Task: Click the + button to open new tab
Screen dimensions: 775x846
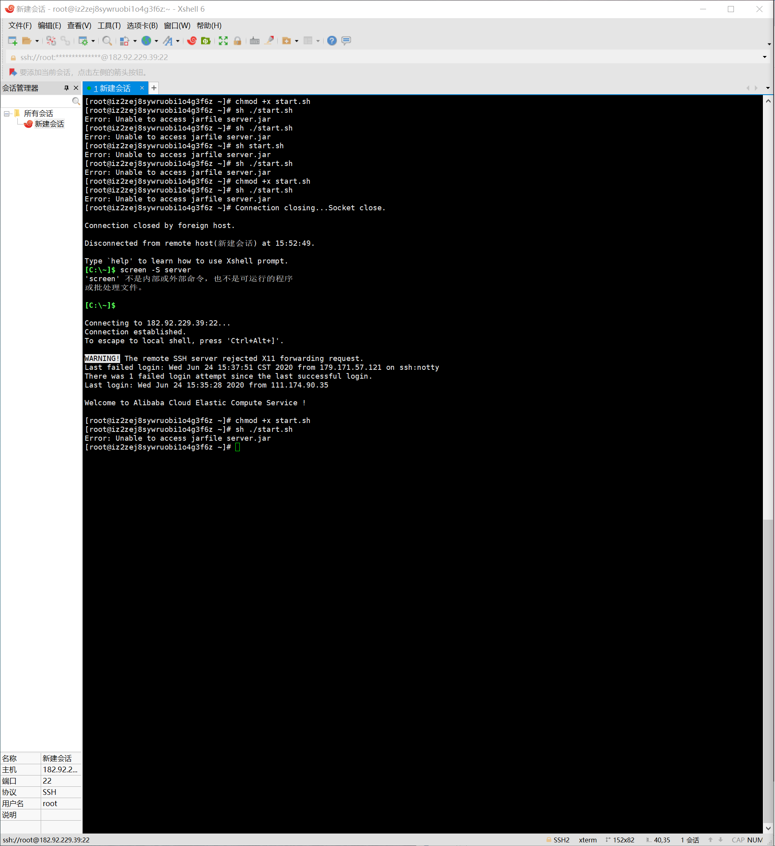Action: click(153, 88)
